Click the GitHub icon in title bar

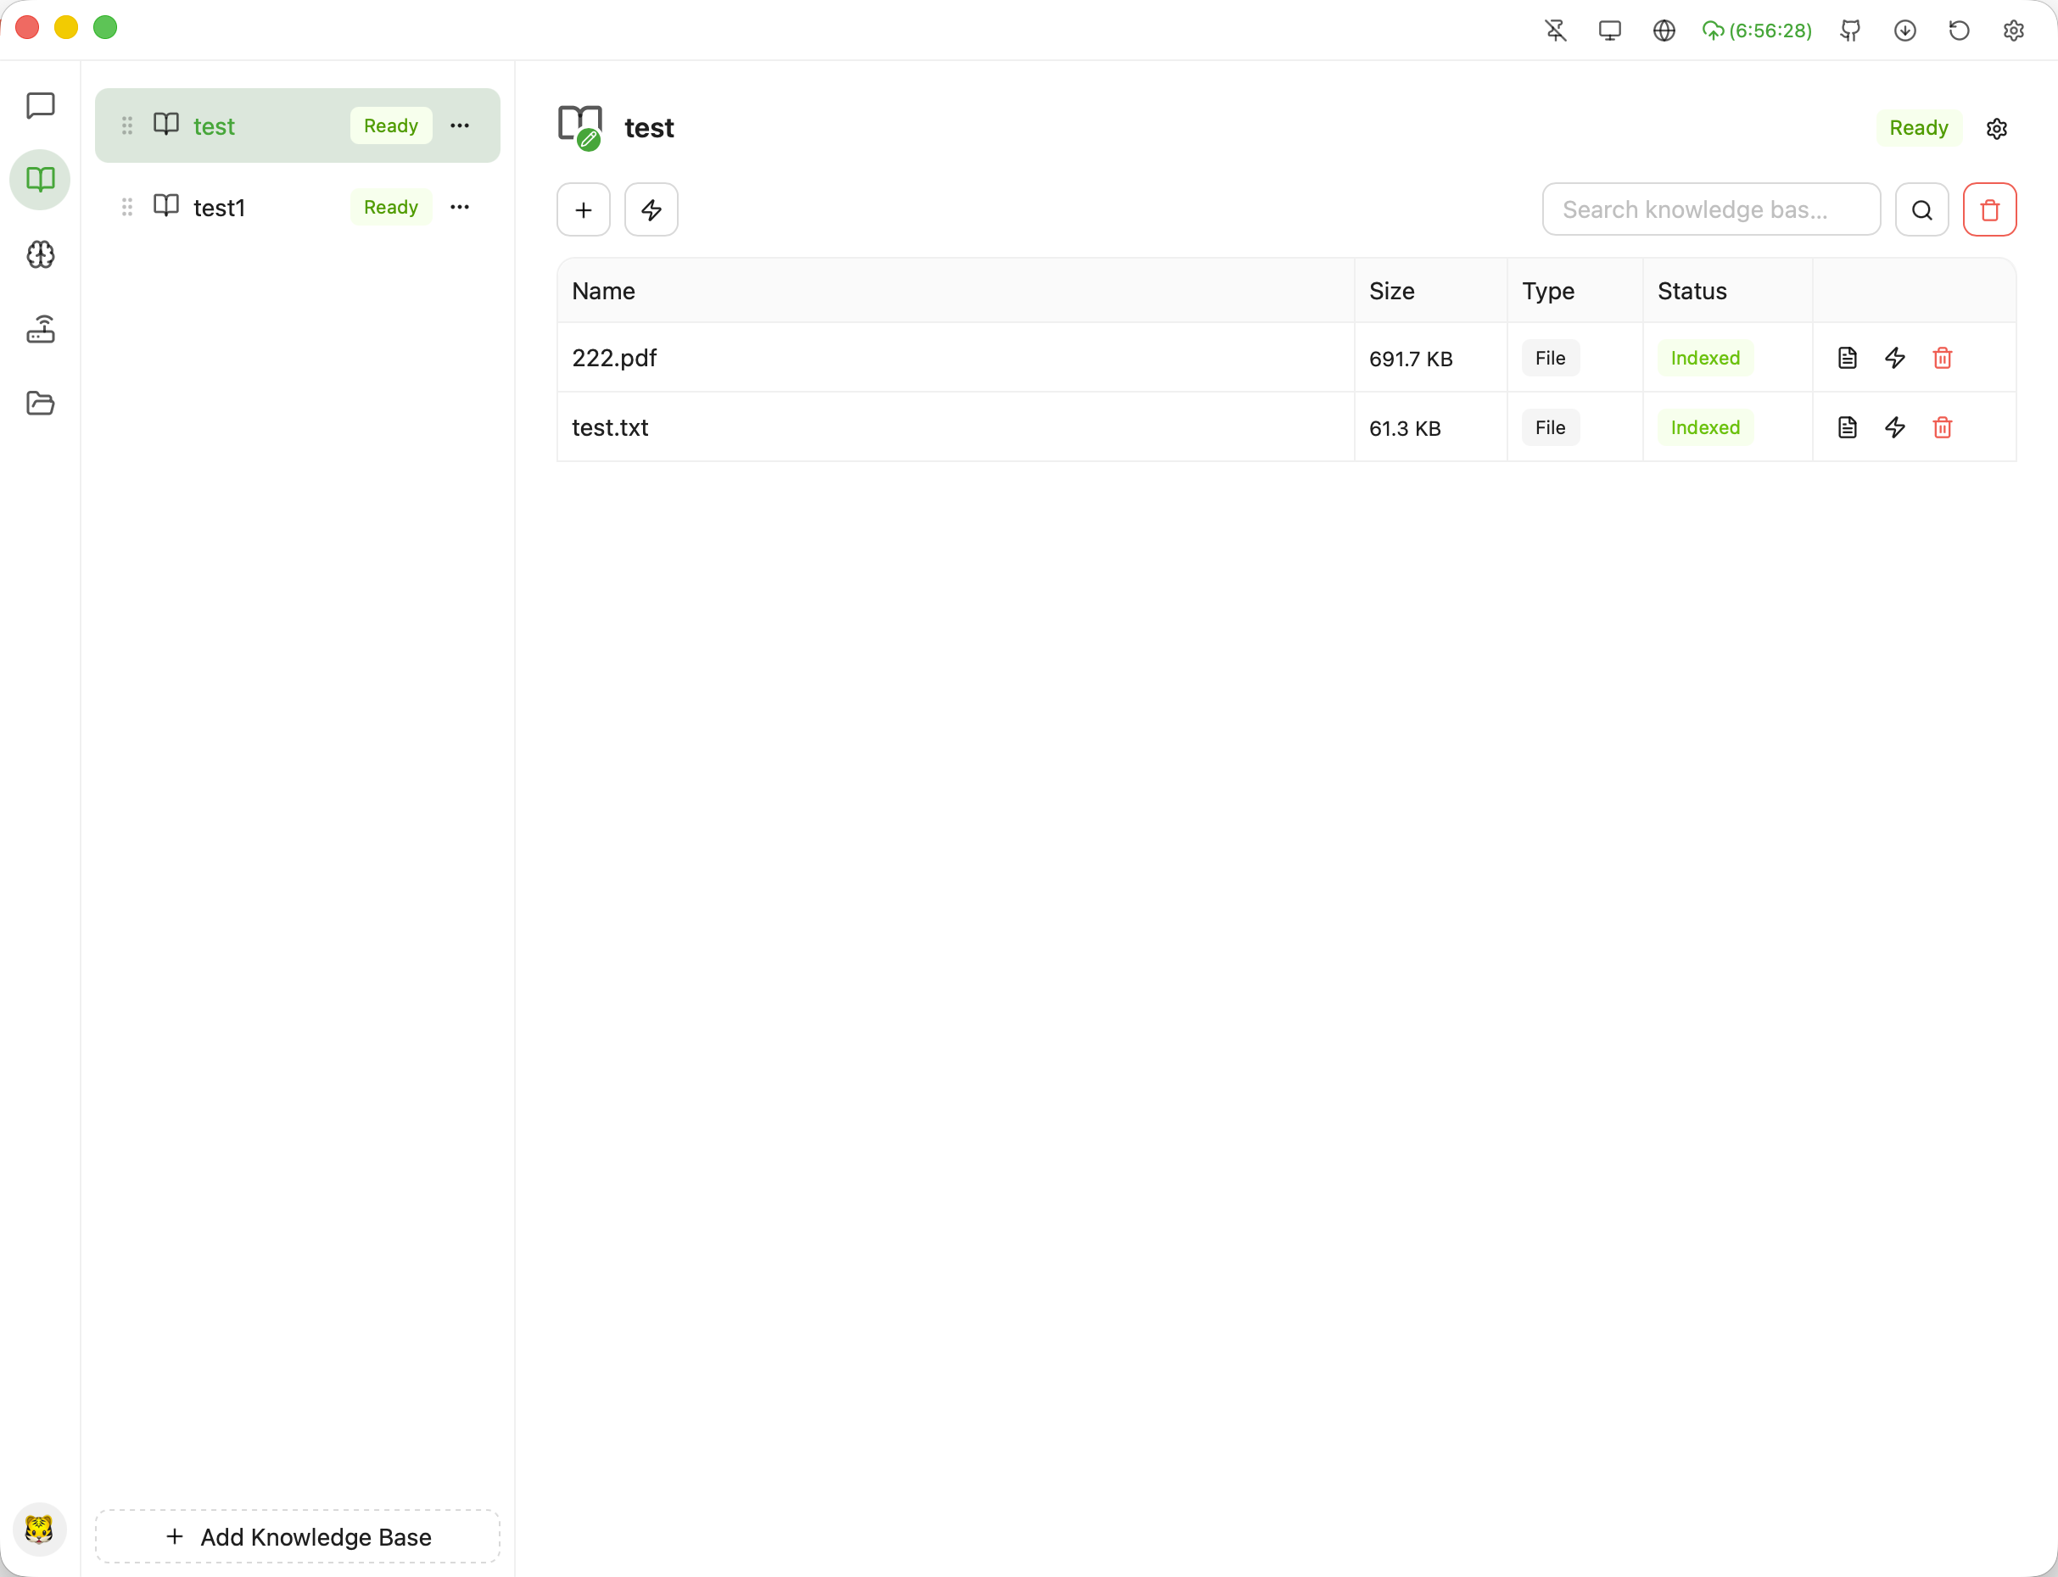[x=1850, y=31]
